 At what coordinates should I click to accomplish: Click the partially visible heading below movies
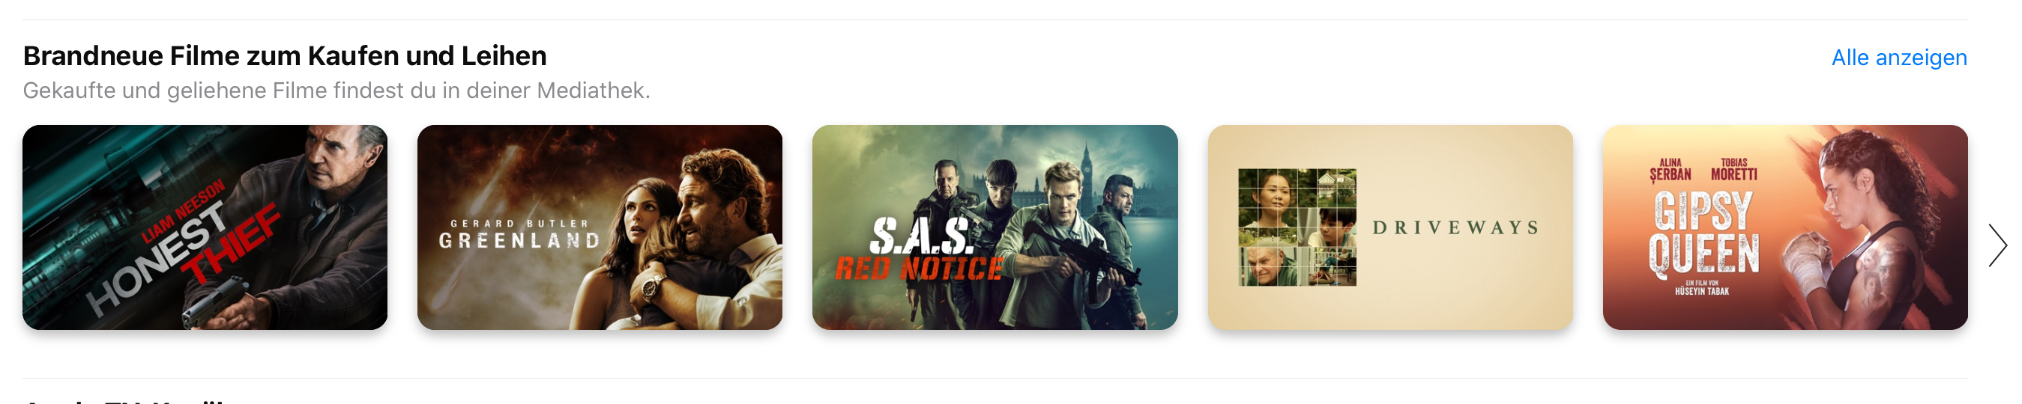[x=126, y=400]
